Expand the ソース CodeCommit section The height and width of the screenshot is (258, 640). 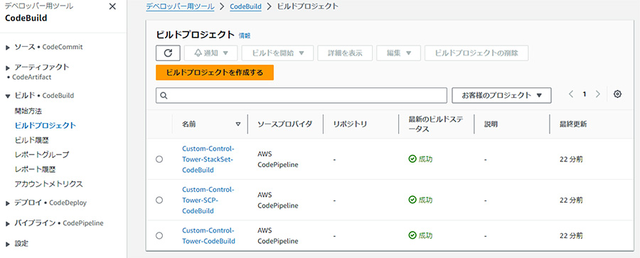(x=8, y=48)
